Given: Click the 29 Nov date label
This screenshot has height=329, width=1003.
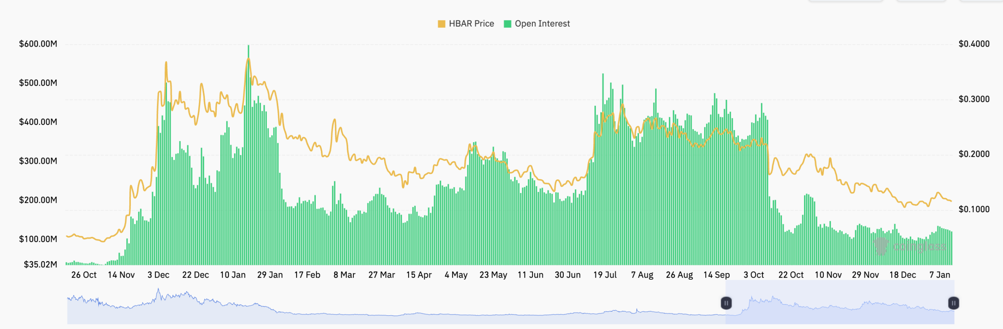Looking at the screenshot, I should (x=865, y=275).
